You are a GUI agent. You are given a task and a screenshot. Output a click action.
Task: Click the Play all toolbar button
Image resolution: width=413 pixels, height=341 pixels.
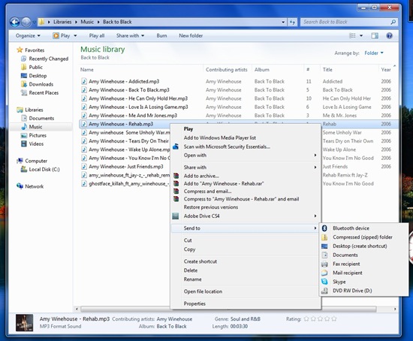pyautogui.click(x=97, y=35)
